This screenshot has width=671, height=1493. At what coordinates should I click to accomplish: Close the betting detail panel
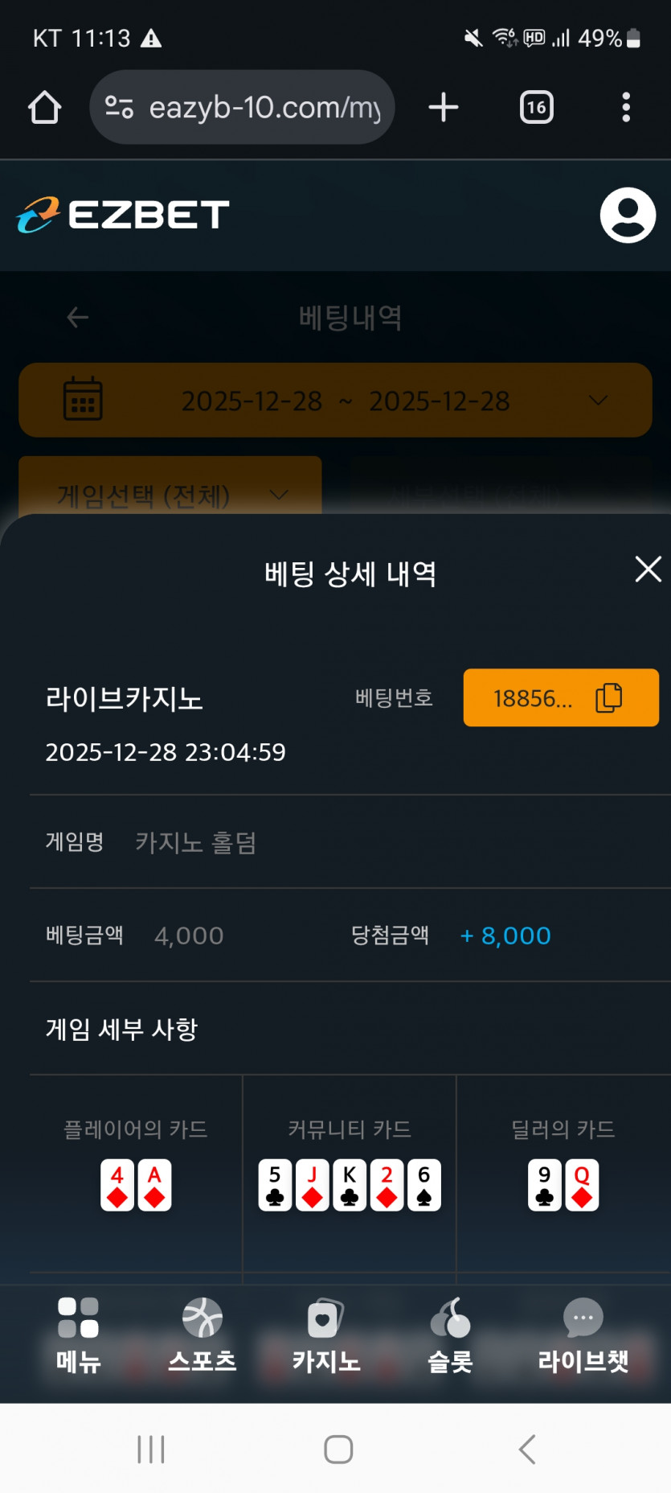click(x=648, y=570)
